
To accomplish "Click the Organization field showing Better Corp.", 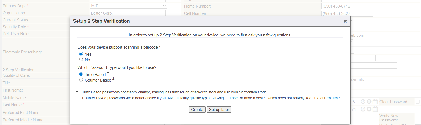I will click(127, 13).
